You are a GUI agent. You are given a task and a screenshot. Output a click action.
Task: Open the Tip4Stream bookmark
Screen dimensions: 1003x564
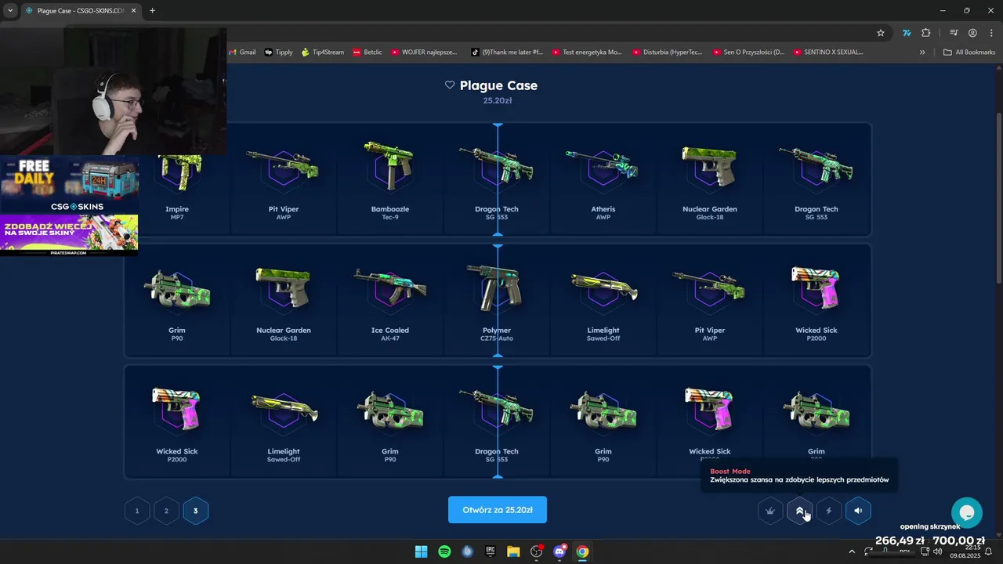click(x=323, y=52)
